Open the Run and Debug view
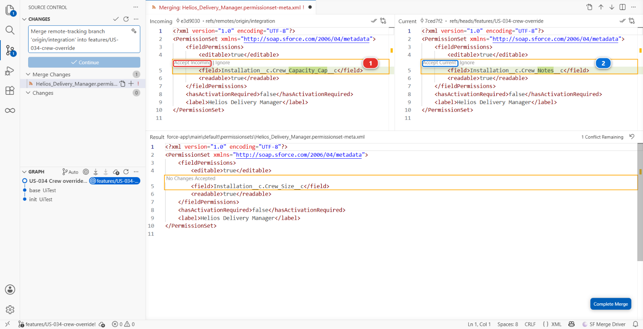Image resolution: width=643 pixels, height=329 pixels. (10, 71)
